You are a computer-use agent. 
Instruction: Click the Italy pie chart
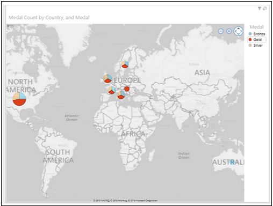click(121, 95)
